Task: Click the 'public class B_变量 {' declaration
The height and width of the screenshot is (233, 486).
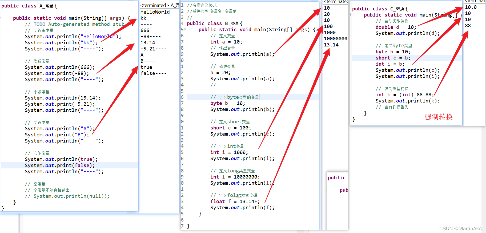Action: (x=215, y=23)
